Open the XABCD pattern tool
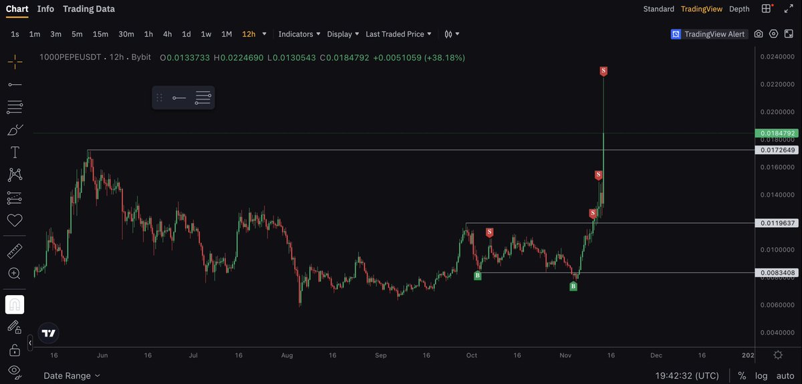The width and height of the screenshot is (802, 384). tap(15, 175)
